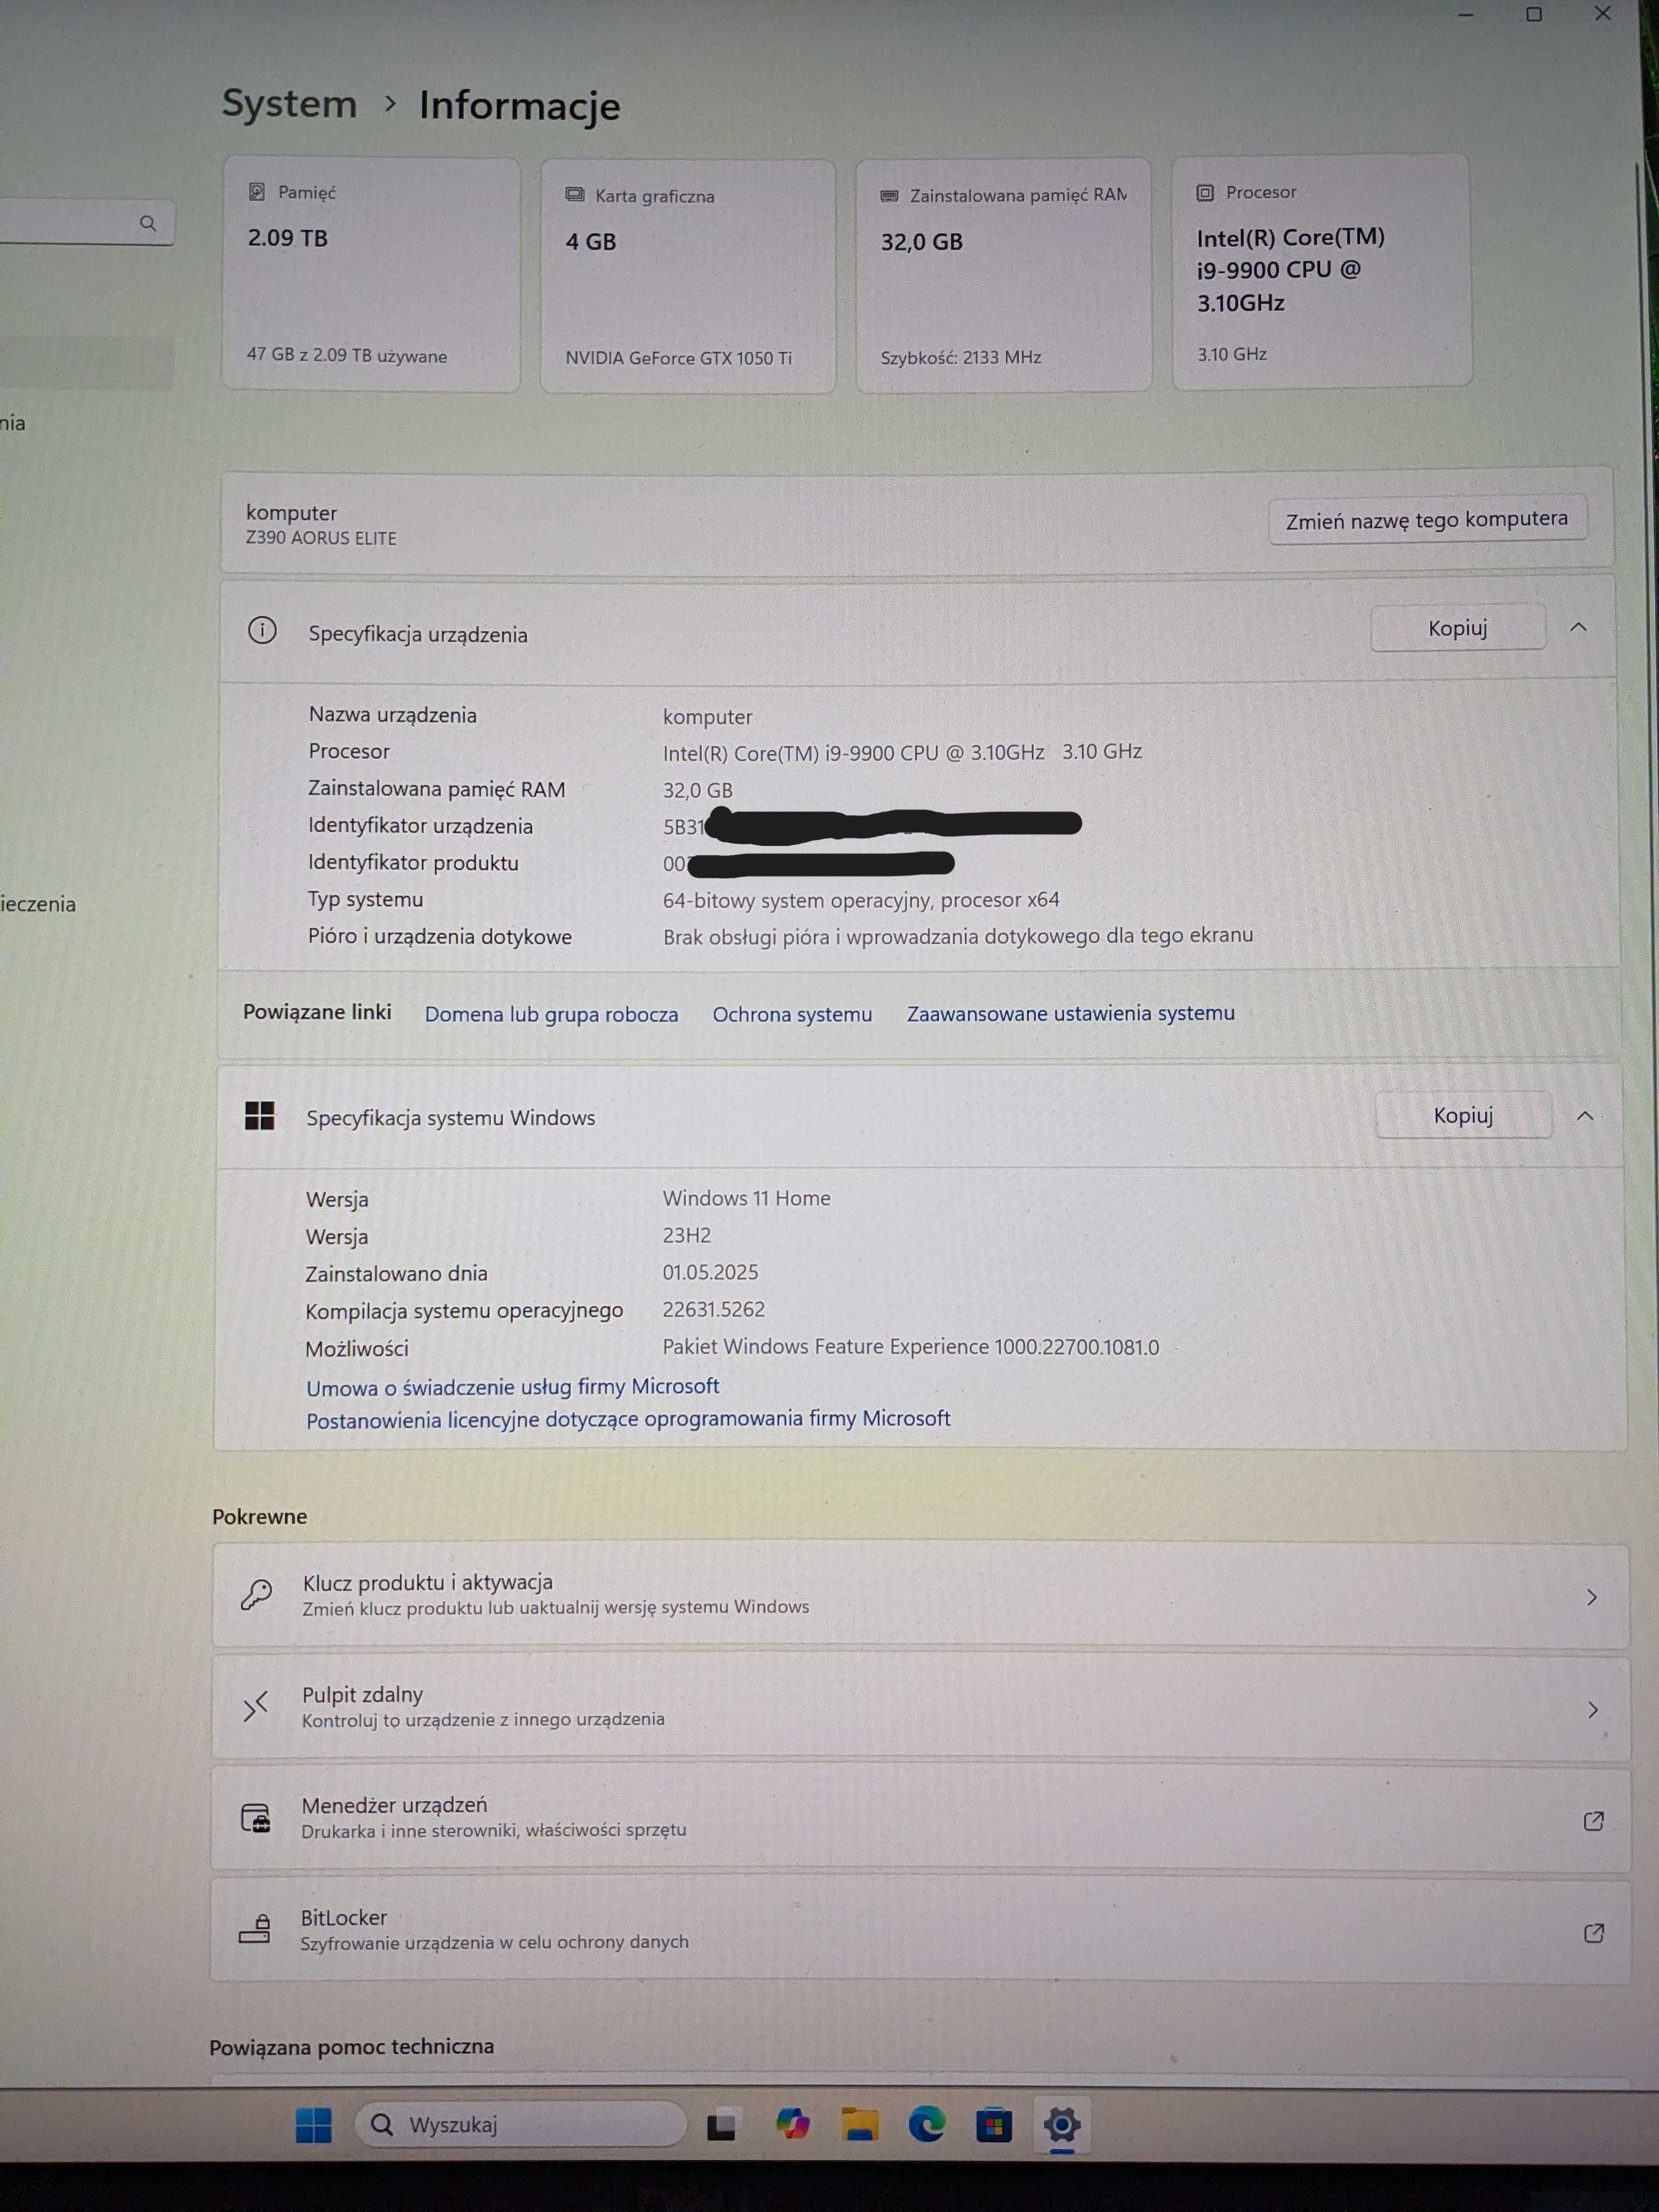Launch Microsoft Edge from the taskbar

click(x=927, y=2124)
